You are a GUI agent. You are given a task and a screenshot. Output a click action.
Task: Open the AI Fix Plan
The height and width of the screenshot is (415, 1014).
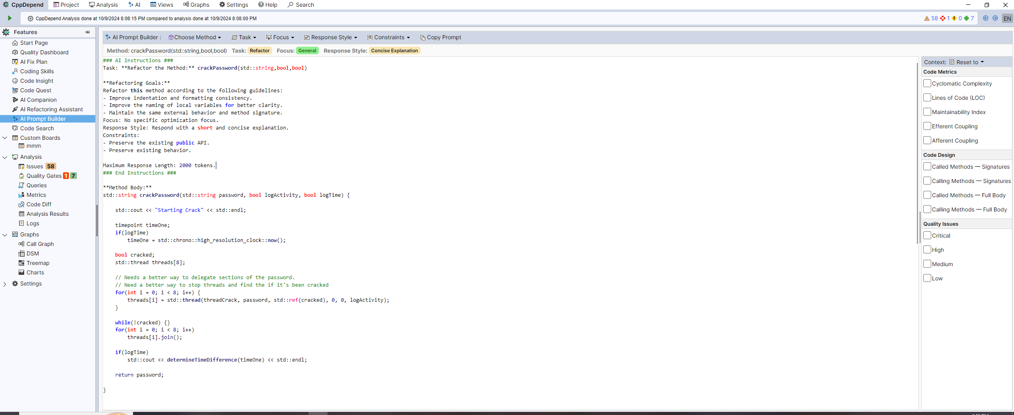(x=34, y=61)
